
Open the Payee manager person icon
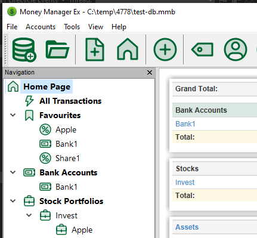pos(236,50)
